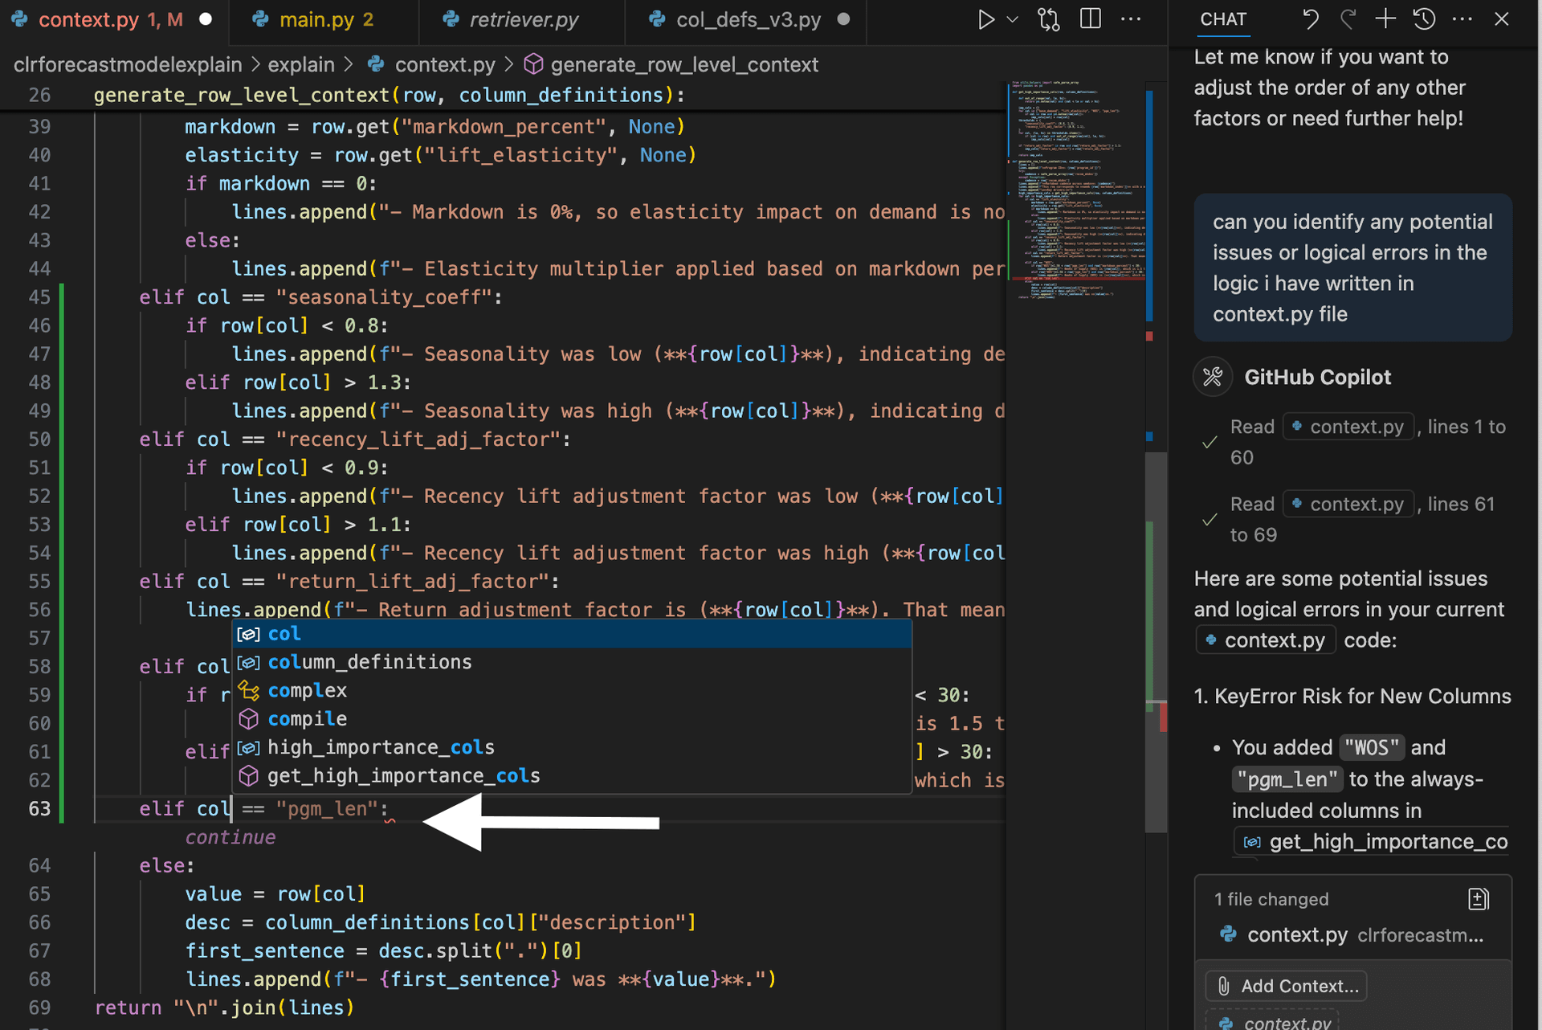1542x1030 pixels.
Task: Expand the 1 file changed section
Action: pos(1271,899)
